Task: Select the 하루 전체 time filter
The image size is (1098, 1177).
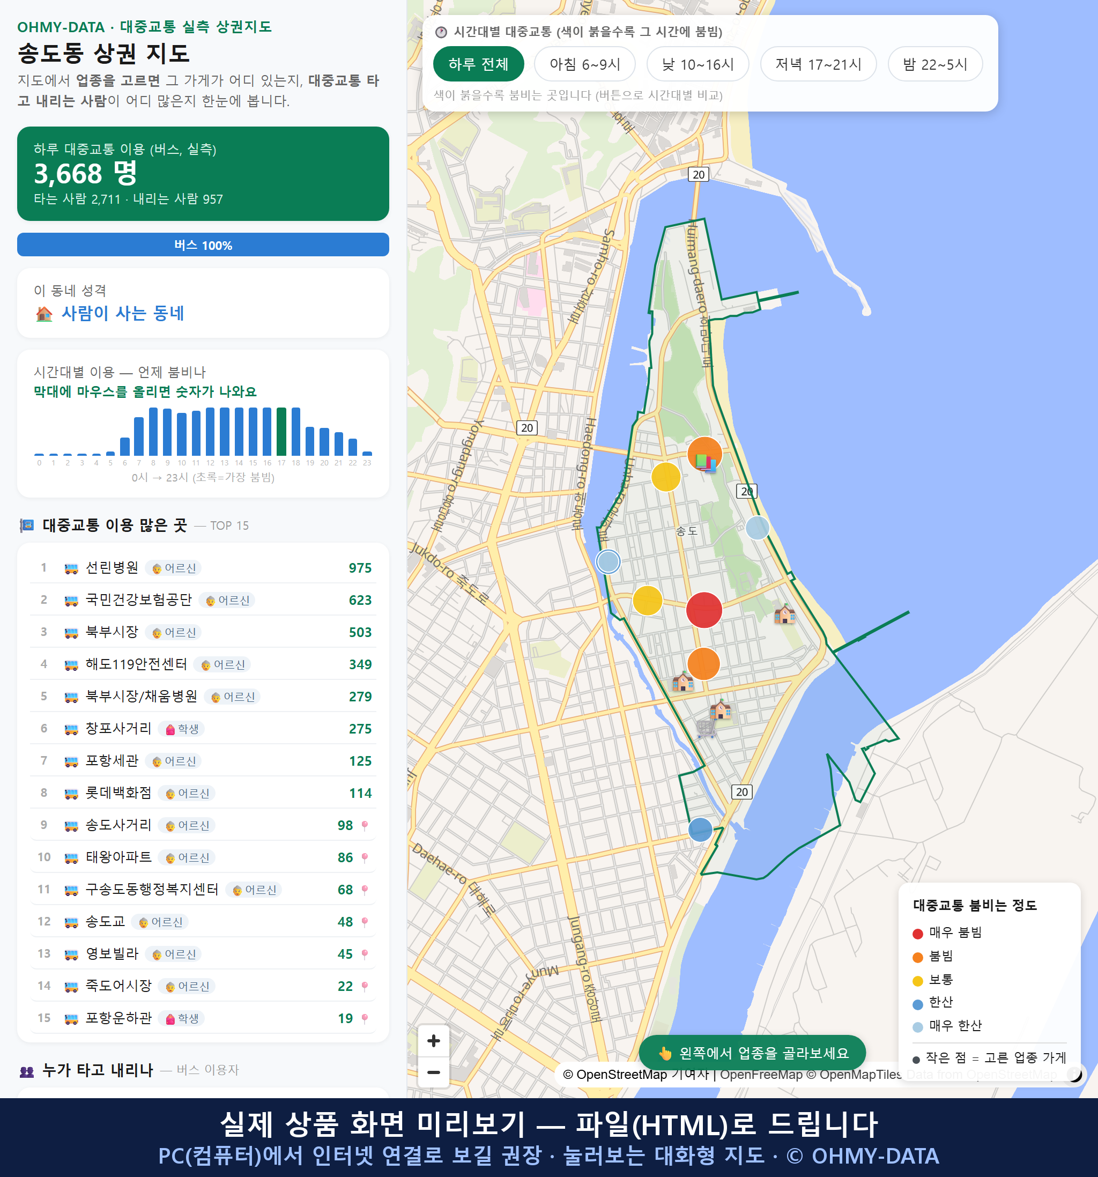Action: (x=478, y=64)
